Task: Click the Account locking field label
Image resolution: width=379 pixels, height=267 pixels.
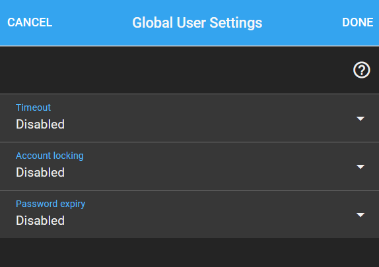Action: tap(50, 156)
